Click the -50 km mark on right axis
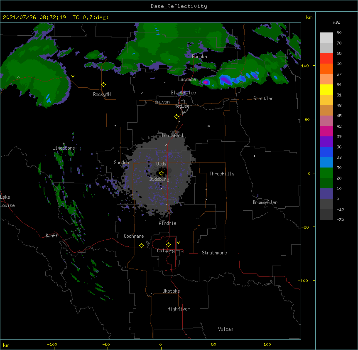This screenshot has width=358, height=350. pyautogui.click(x=305, y=227)
